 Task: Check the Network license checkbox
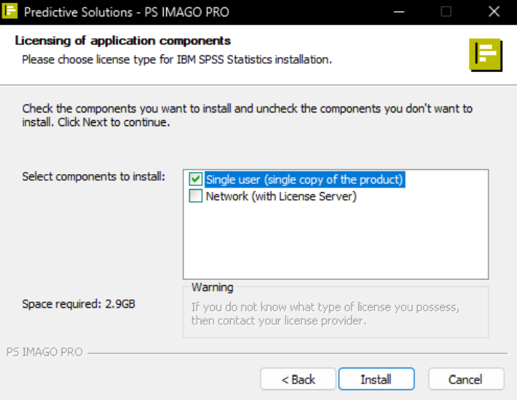pyautogui.click(x=195, y=196)
